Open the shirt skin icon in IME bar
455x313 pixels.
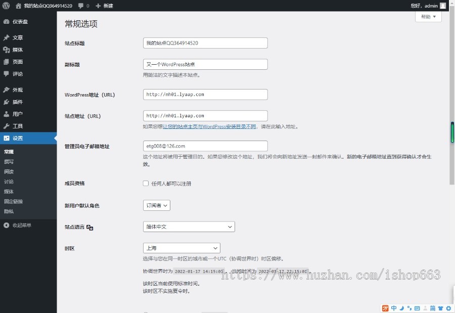pos(440,308)
